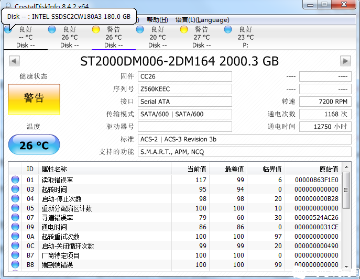Select attribute name 起转重试次数
Viewport: 360px width, 279px height.
click(x=60, y=237)
